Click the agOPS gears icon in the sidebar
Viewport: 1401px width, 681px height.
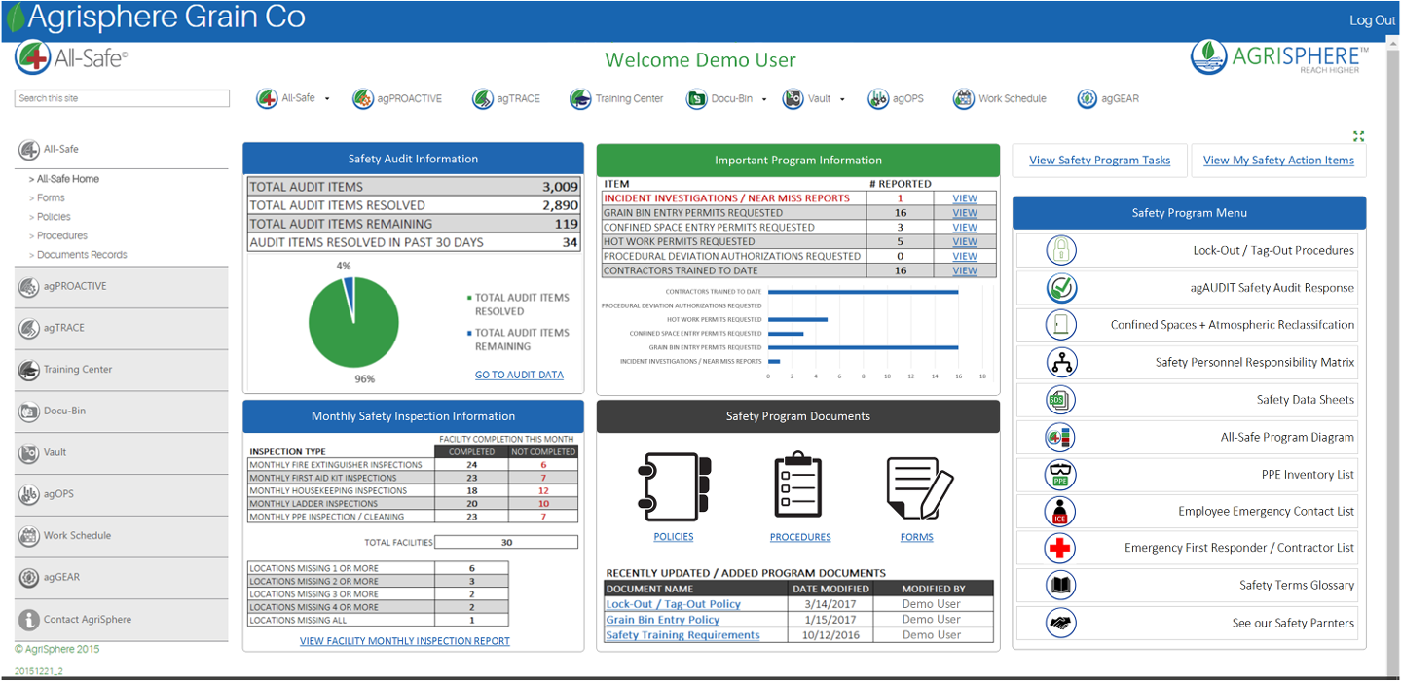(29, 494)
